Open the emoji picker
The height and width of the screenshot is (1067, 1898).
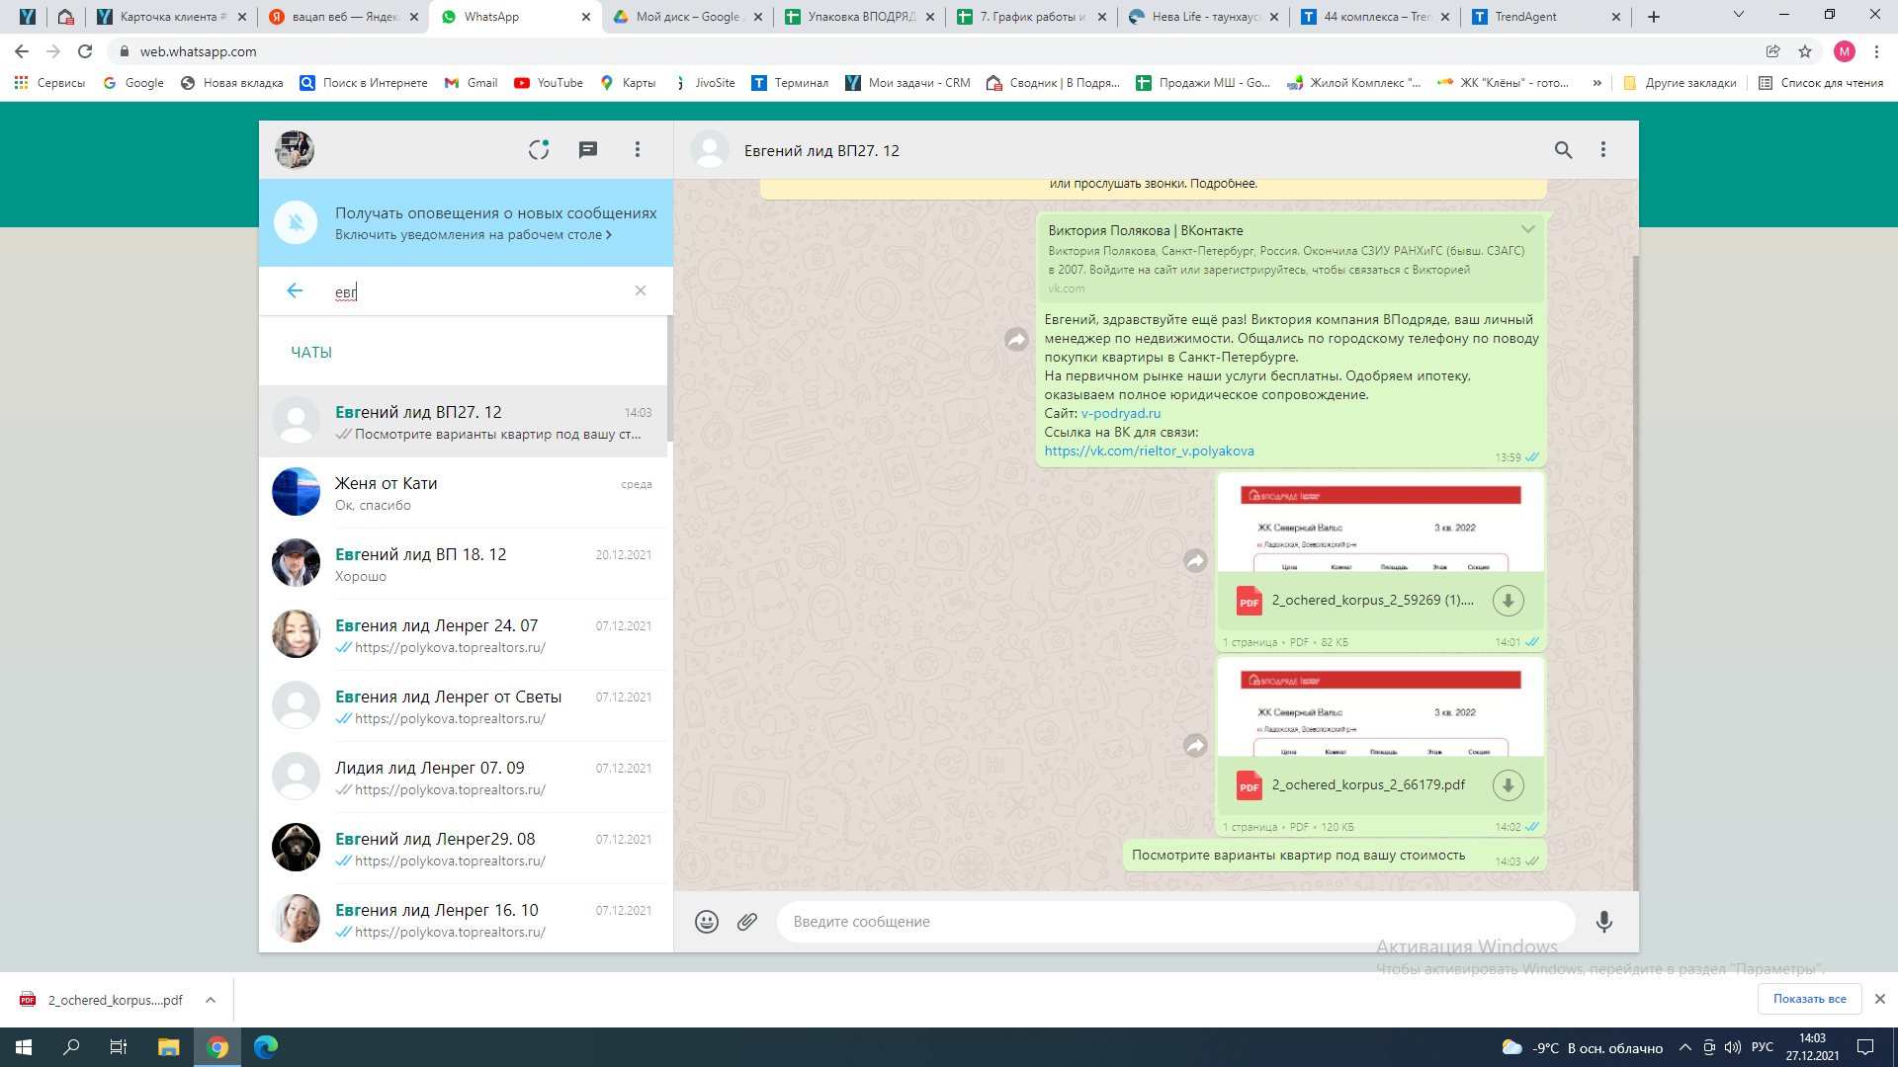(706, 922)
